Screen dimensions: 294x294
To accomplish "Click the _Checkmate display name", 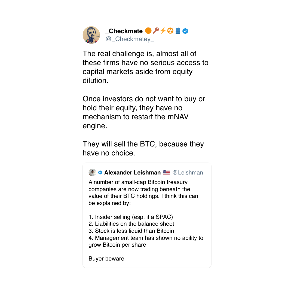I will coord(124,31).
